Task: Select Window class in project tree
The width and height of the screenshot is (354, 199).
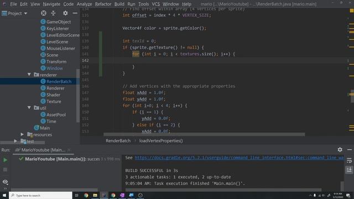Action: pos(54,68)
